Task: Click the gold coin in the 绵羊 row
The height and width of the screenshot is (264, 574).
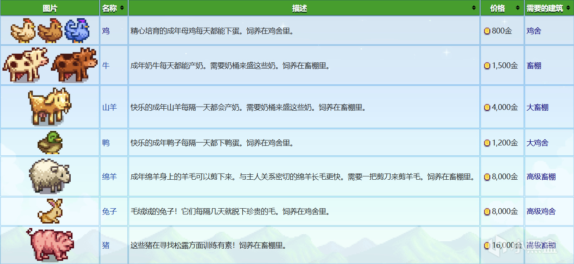Action: point(487,177)
